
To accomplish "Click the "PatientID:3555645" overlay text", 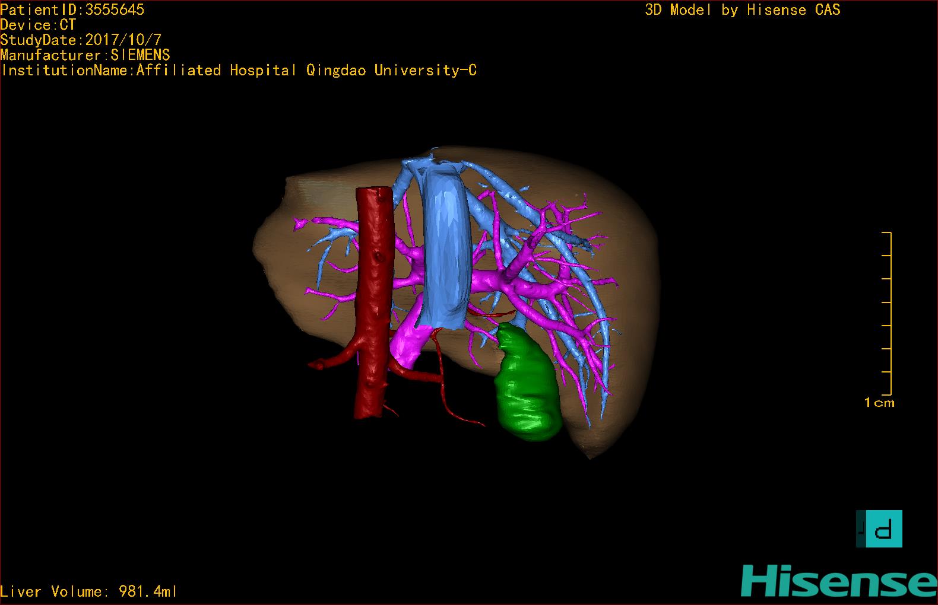I will [72, 9].
